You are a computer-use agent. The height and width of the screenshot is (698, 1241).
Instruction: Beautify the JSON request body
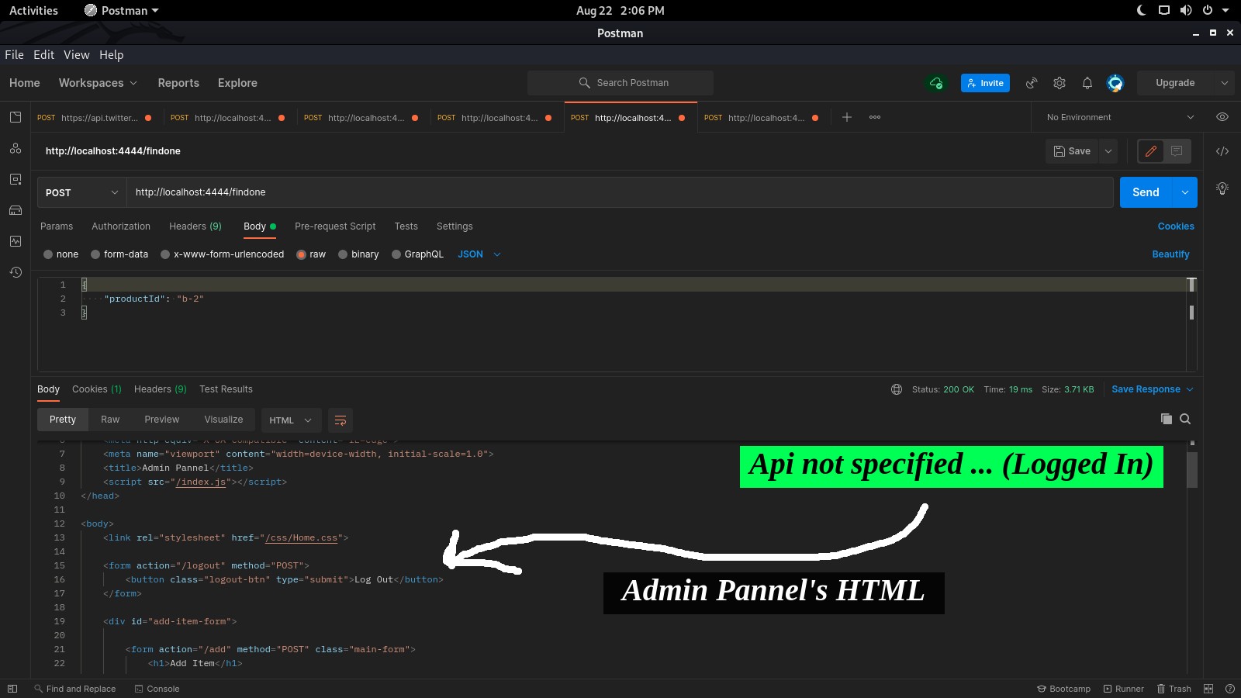(x=1171, y=254)
